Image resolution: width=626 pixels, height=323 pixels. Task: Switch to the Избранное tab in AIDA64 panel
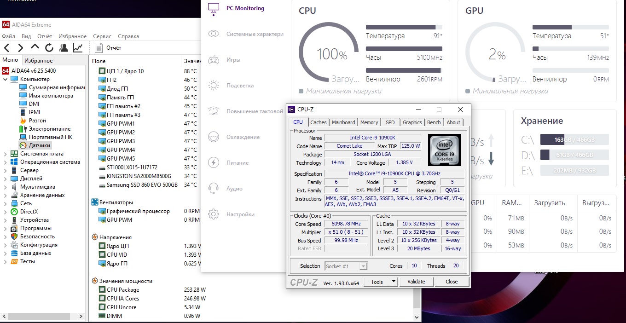[39, 61]
